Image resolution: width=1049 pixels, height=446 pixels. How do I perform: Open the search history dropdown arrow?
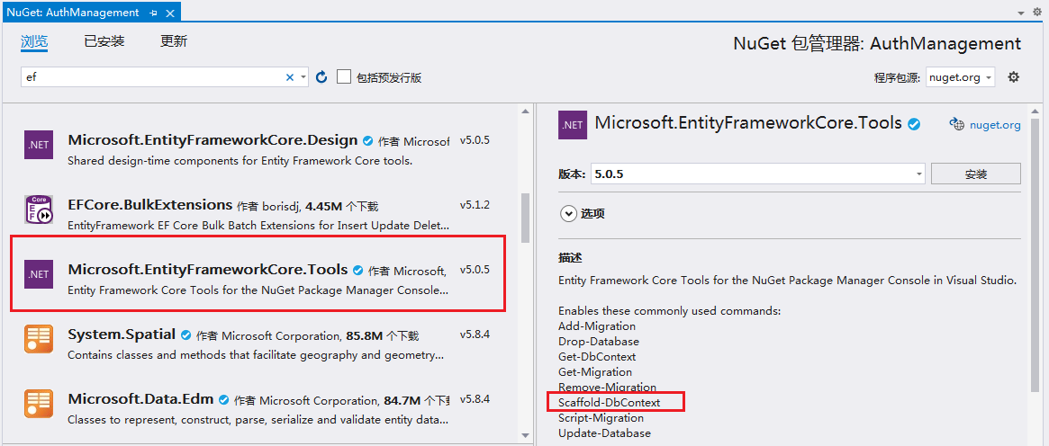303,77
